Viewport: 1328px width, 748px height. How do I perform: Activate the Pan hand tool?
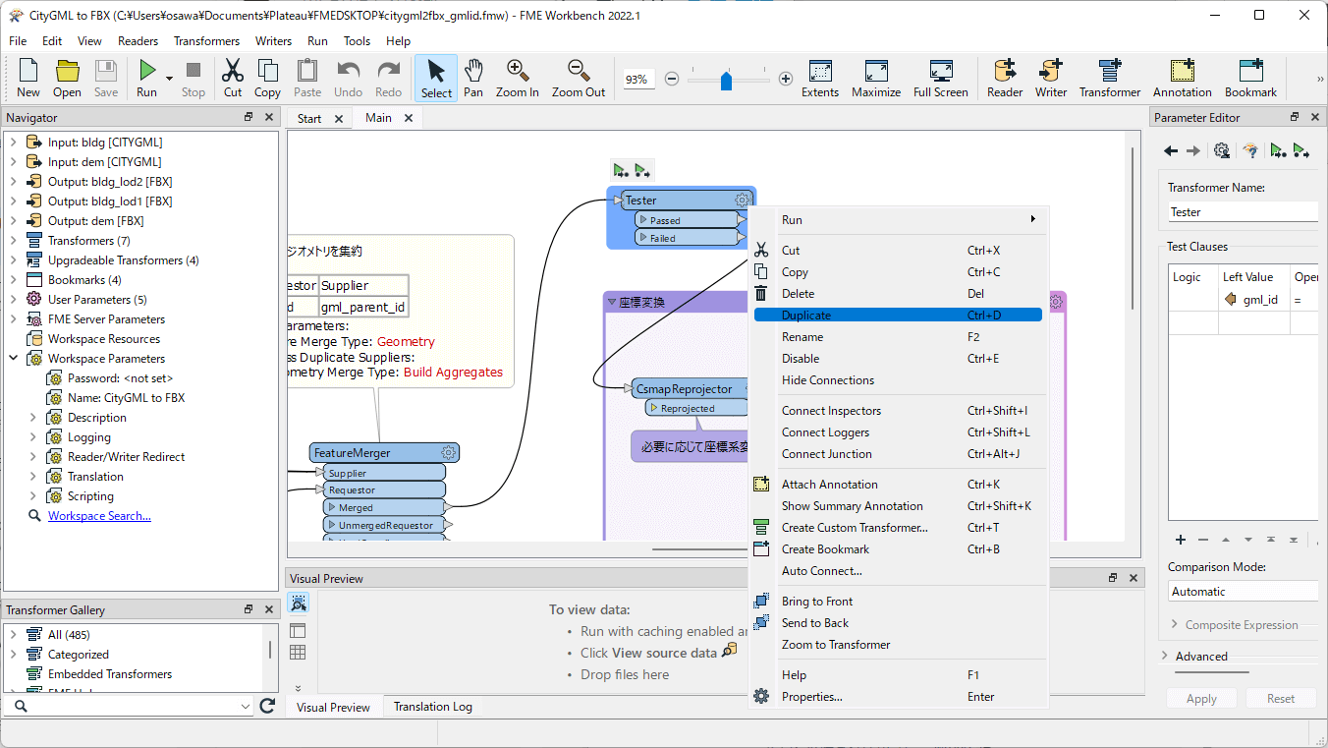tap(473, 71)
